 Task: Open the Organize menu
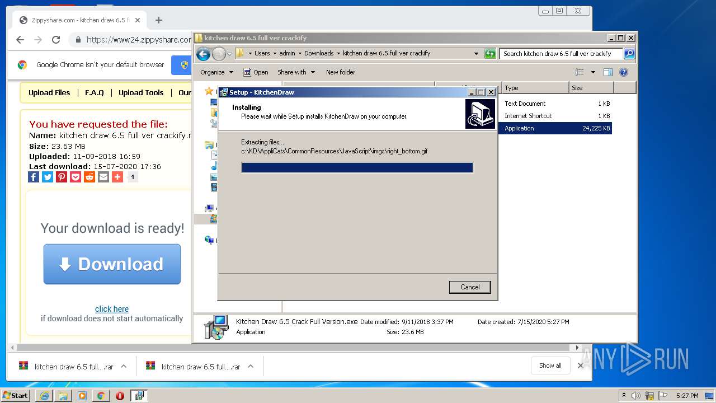(216, 72)
